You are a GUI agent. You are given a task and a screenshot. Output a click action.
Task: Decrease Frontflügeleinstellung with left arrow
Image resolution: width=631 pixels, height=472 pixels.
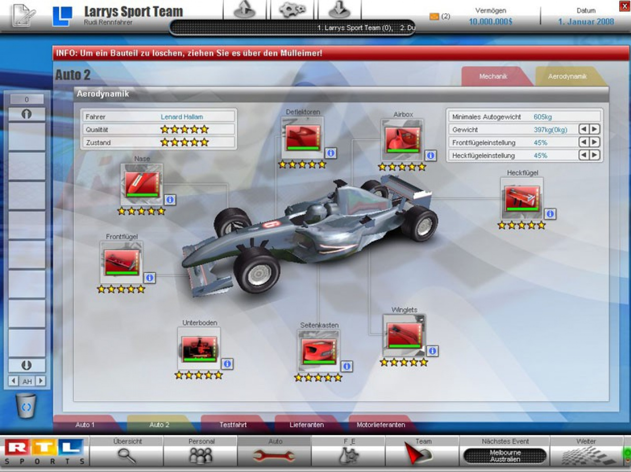click(584, 142)
